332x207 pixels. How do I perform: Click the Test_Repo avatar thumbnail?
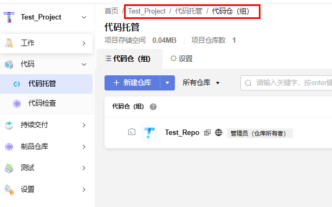[x=149, y=133]
